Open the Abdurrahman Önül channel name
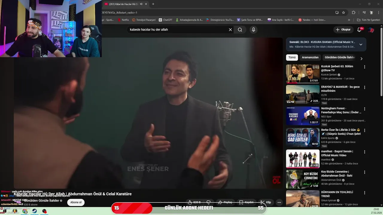 331,180
